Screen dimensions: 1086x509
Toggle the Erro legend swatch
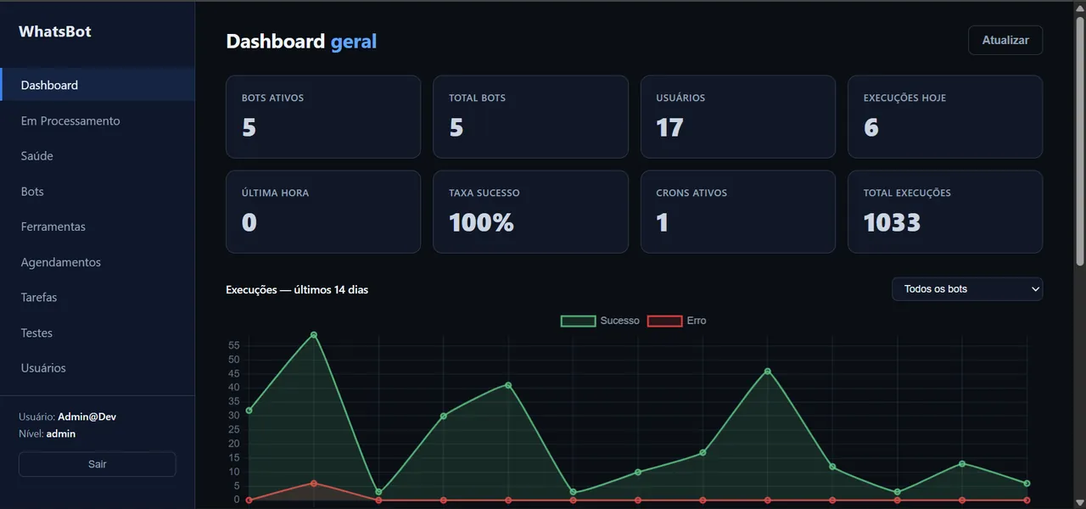(x=664, y=321)
